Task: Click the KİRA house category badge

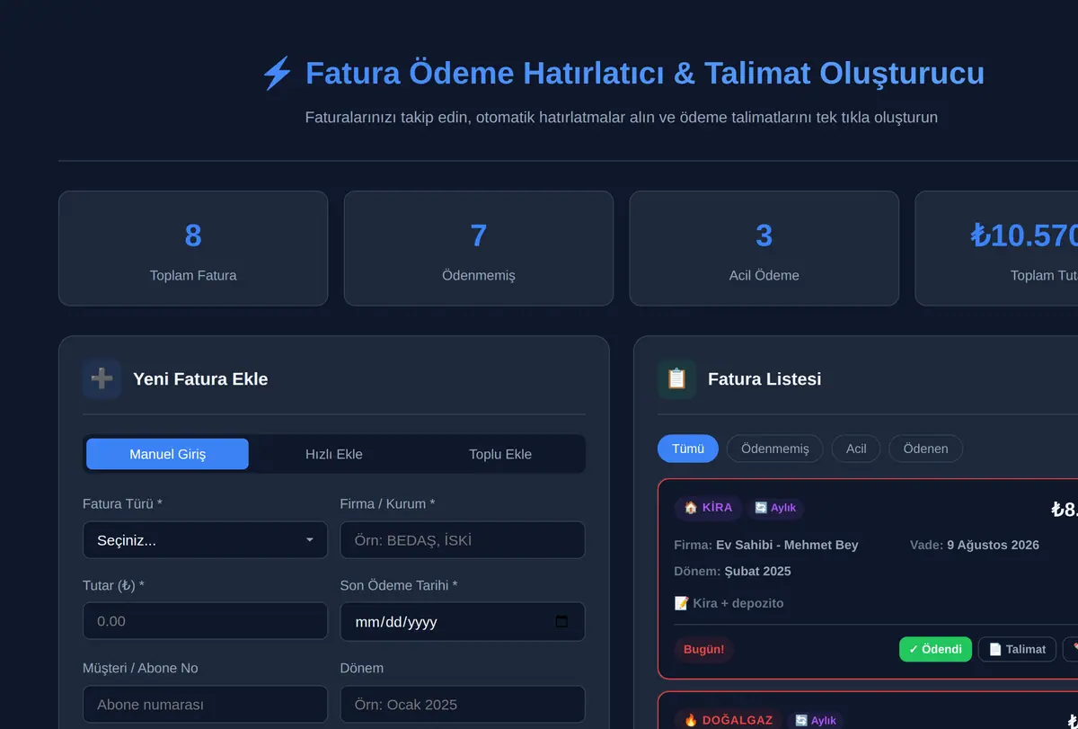Action: 708,508
